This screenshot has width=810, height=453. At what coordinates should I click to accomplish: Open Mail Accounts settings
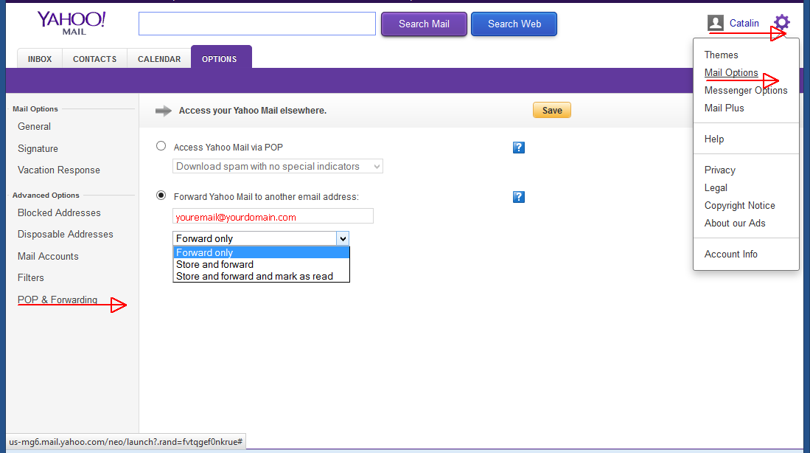click(x=48, y=256)
